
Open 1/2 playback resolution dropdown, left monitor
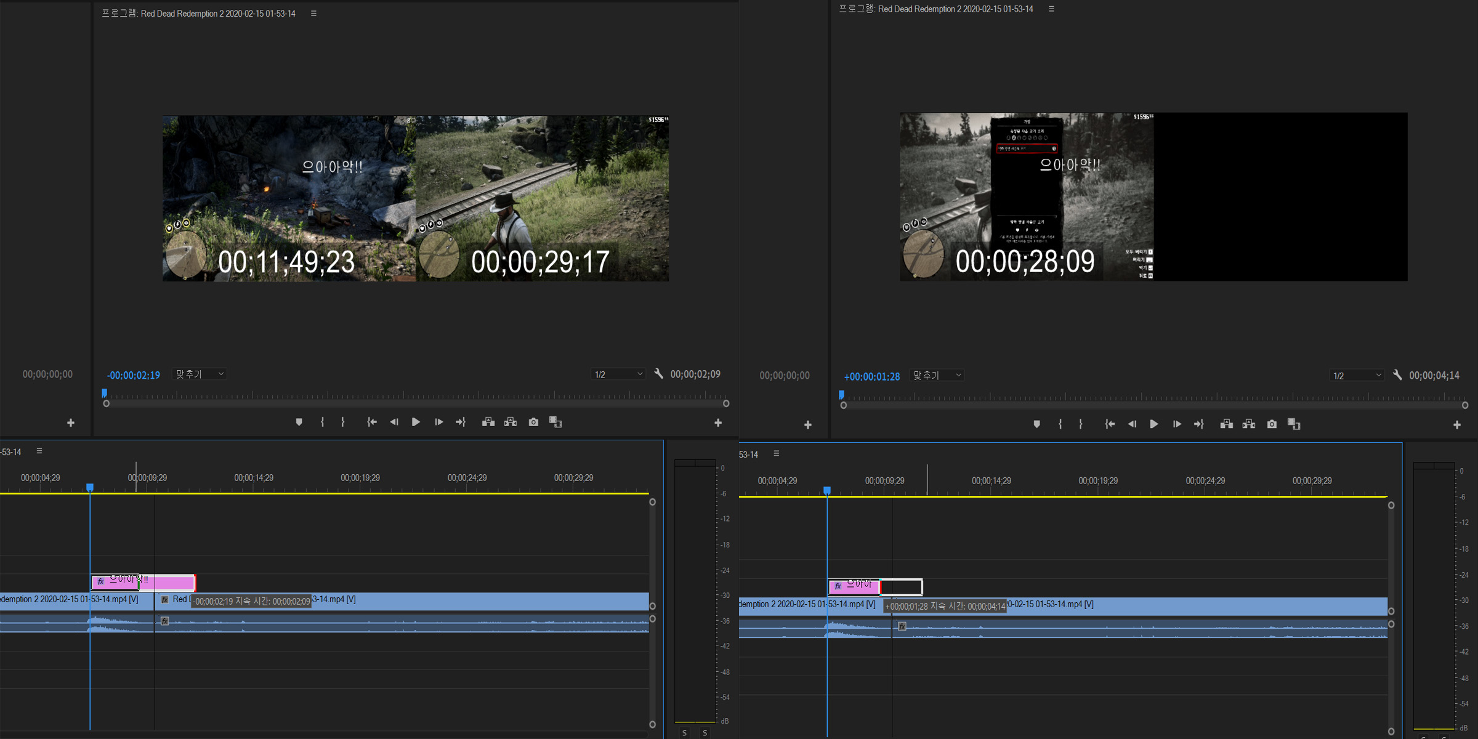click(x=618, y=374)
